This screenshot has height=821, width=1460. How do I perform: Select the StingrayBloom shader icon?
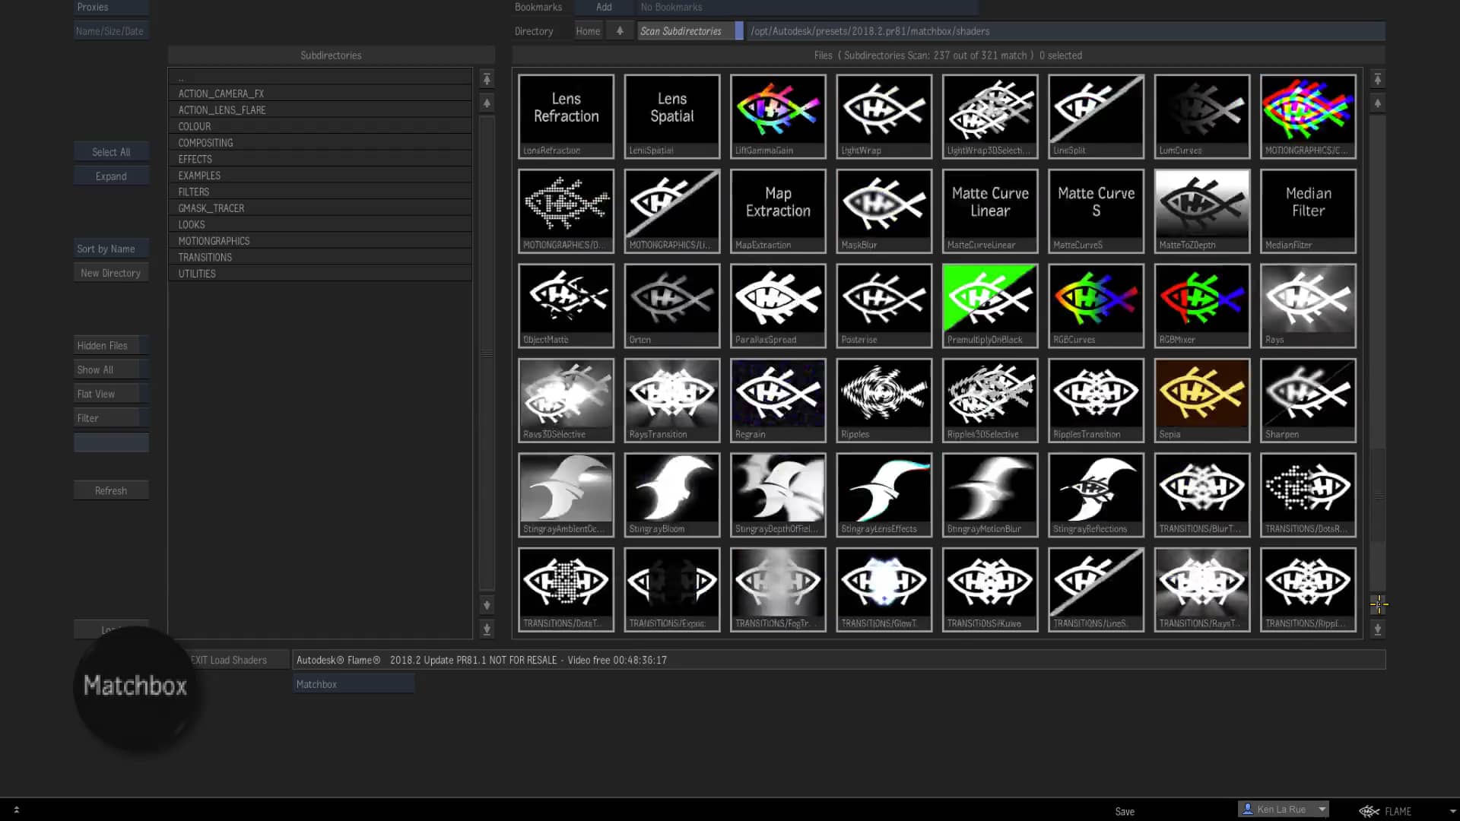671,494
